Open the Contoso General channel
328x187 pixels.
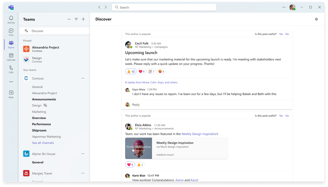(x=37, y=87)
